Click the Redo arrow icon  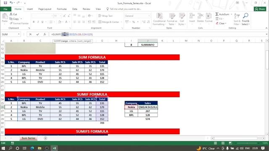coord(18,3)
